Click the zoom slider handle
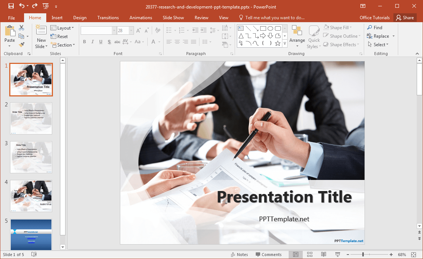 tap(363, 255)
